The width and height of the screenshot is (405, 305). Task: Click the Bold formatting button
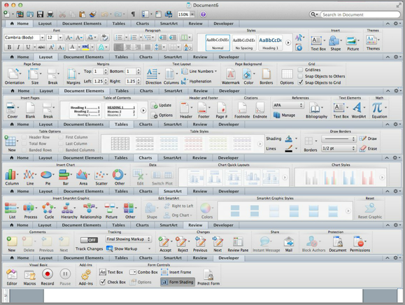[x=9, y=47]
